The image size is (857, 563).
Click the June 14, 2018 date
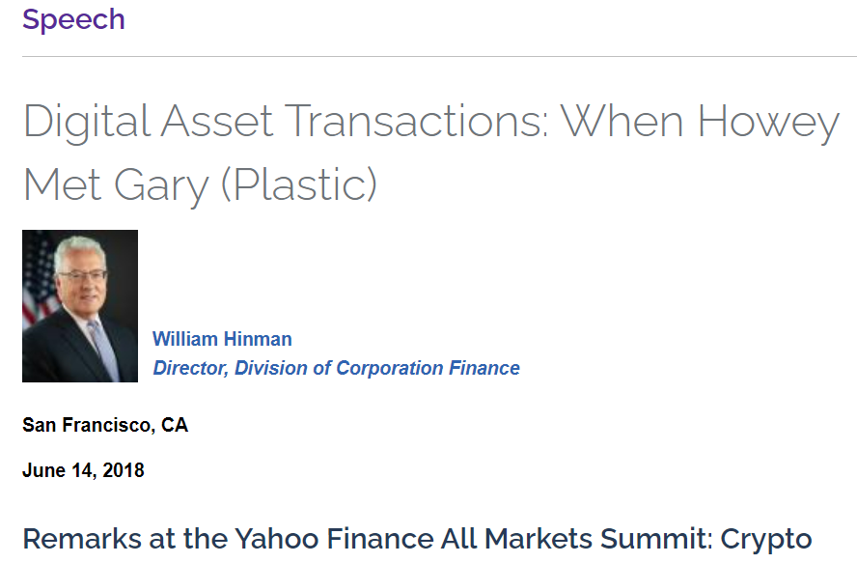(83, 471)
